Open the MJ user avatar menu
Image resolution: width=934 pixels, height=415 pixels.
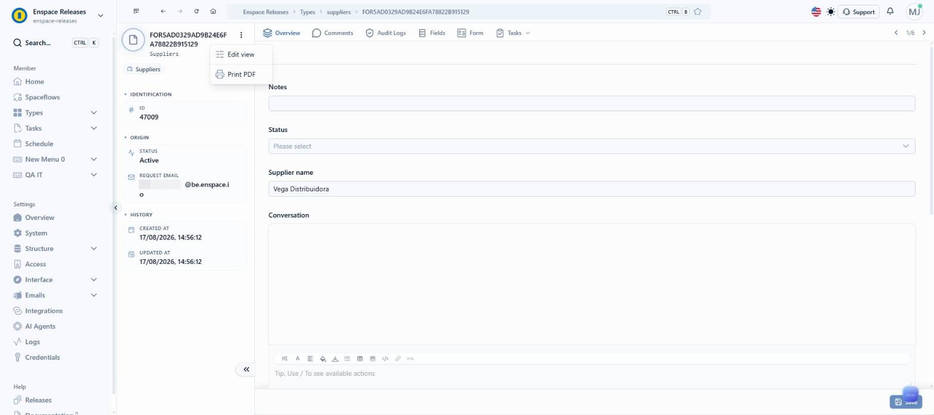coord(914,11)
